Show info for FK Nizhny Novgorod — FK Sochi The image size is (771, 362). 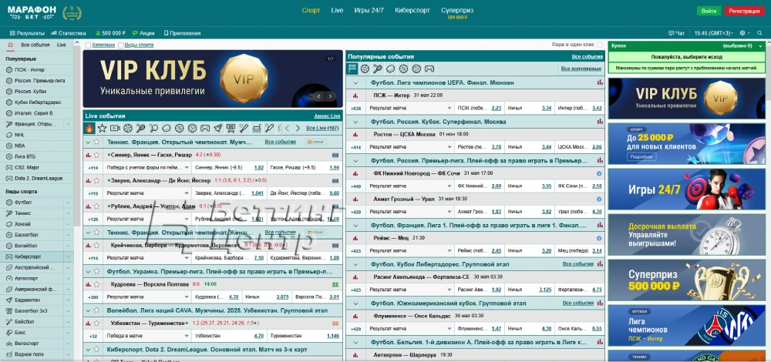[x=599, y=173]
